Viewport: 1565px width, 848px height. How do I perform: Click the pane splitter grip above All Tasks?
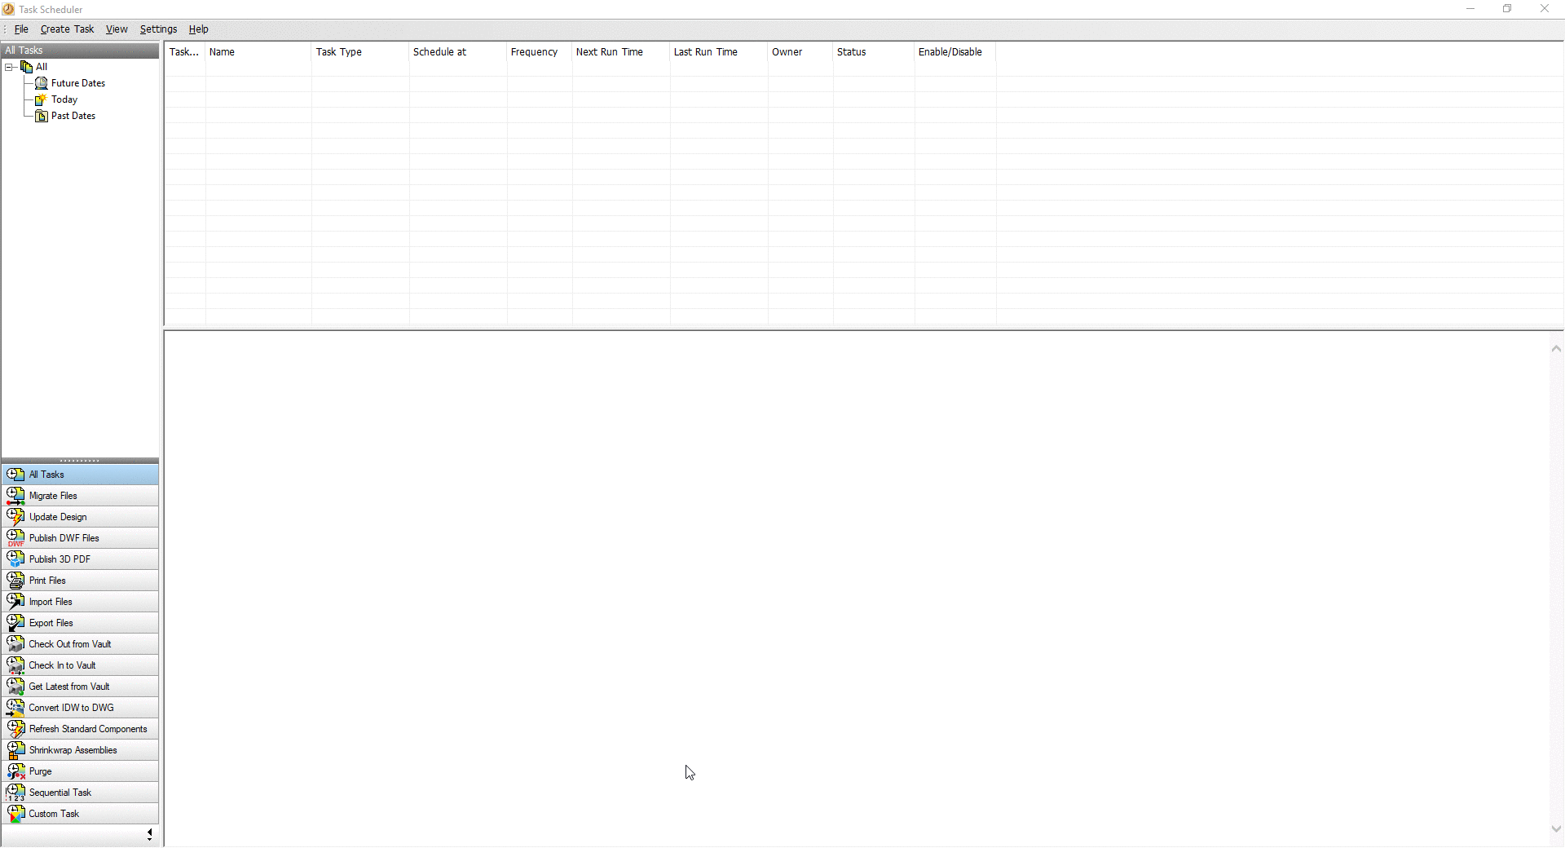point(80,461)
